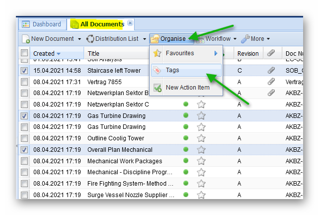Screen dimensions: 319x215
Task: Star the Netzwerkplan Sektor C document
Action: [x=201, y=104]
